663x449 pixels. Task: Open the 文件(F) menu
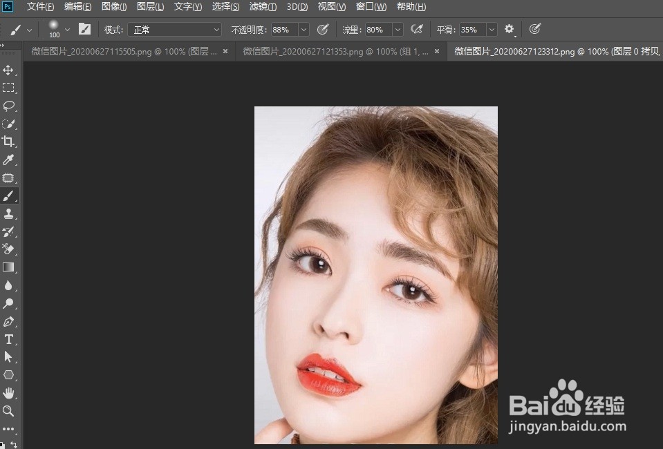40,7
